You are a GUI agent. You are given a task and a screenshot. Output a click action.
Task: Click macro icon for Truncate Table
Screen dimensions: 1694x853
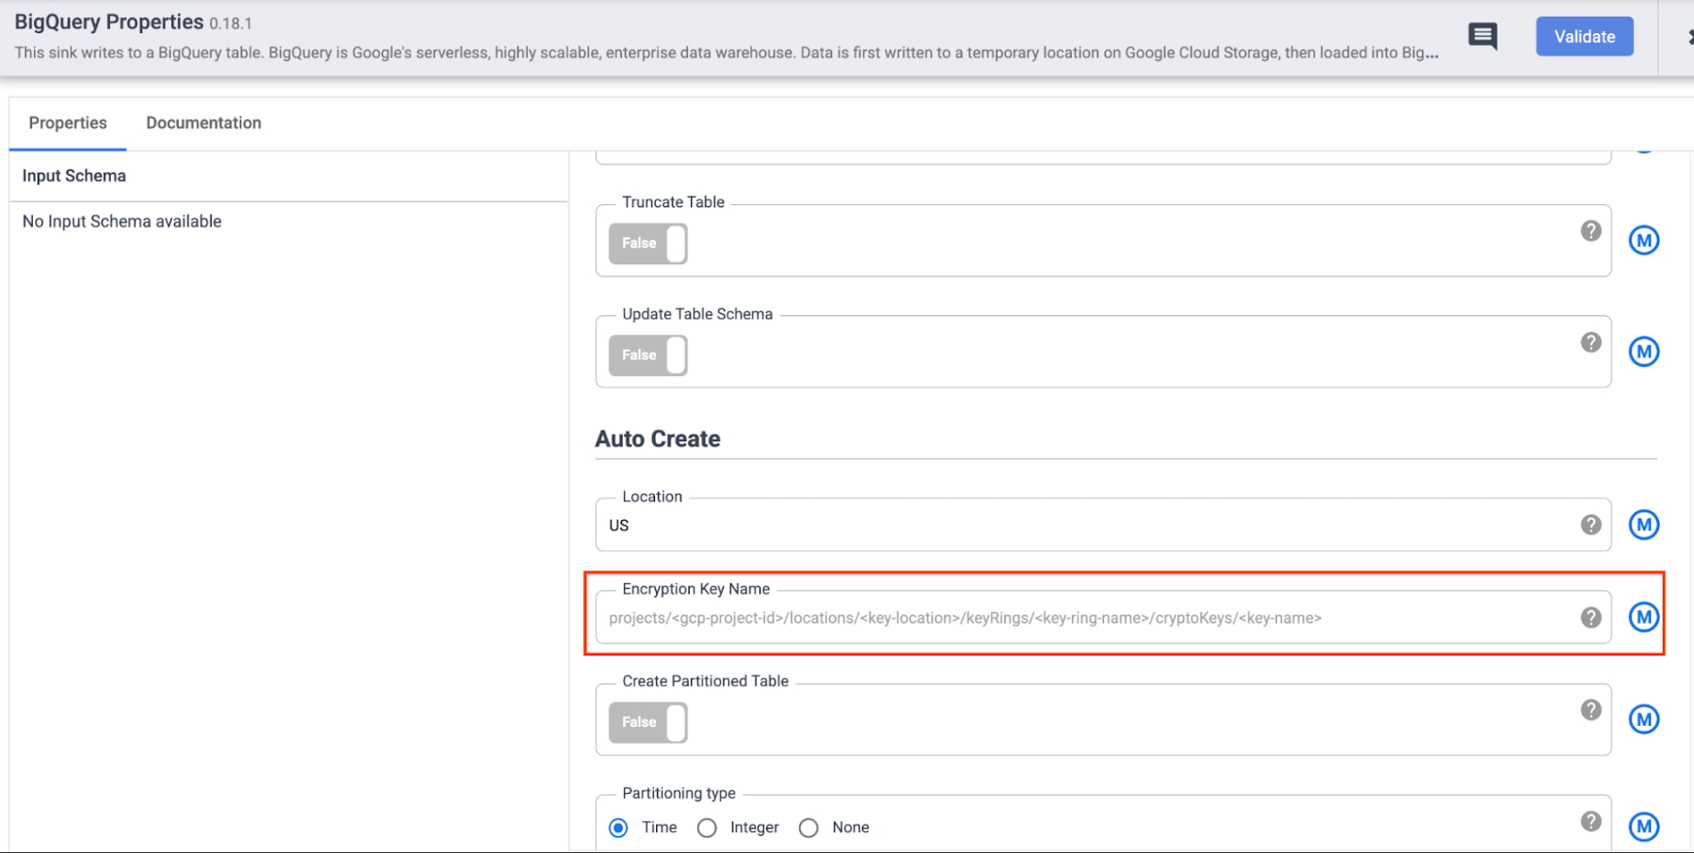click(1644, 240)
